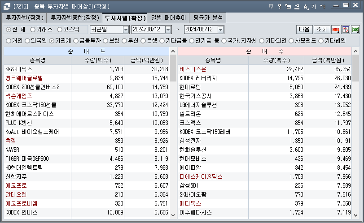Switch to the 평균가 분석 tab
Screen dimensions: 364x223
click(208, 18)
